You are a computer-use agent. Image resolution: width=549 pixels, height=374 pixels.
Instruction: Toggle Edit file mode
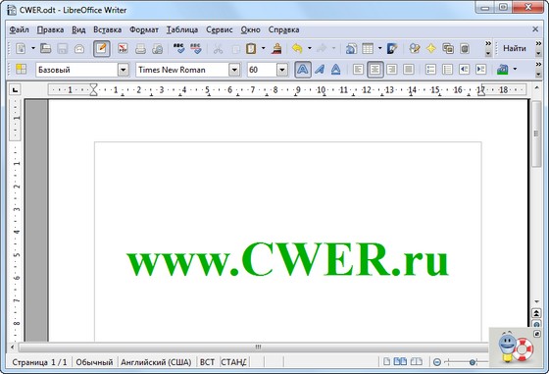click(102, 48)
